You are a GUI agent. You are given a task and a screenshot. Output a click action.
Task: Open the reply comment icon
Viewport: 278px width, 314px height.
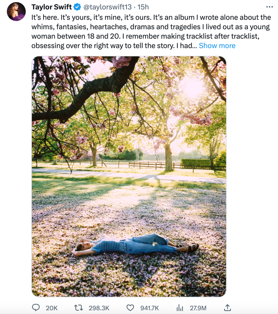pos(36,307)
